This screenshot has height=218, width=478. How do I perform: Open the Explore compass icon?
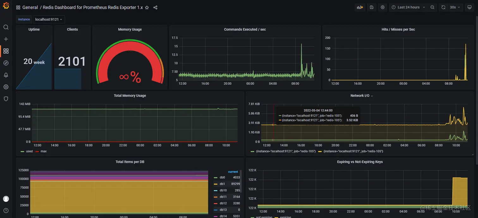point(6,63)
